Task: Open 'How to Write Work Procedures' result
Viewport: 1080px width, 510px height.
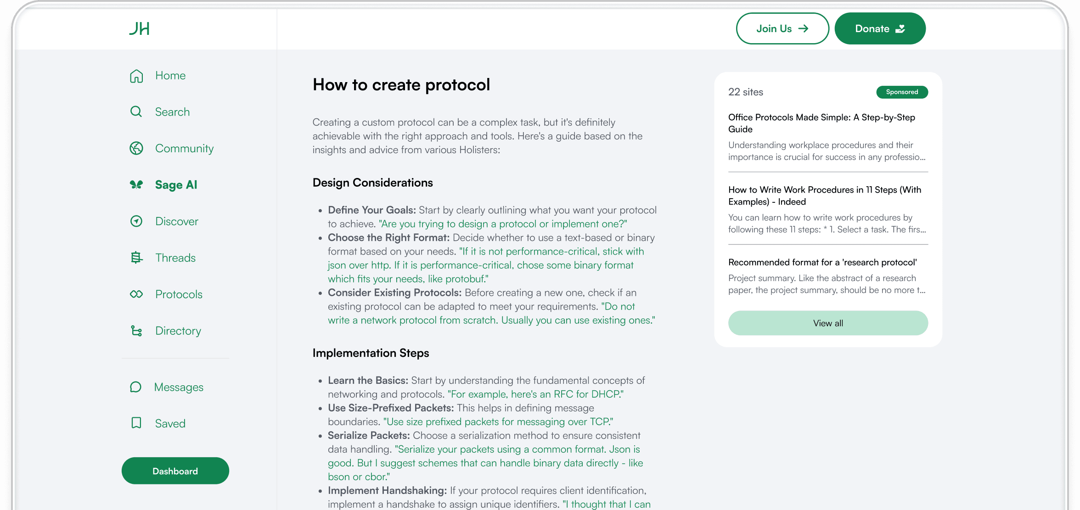Action: point(824,195)
